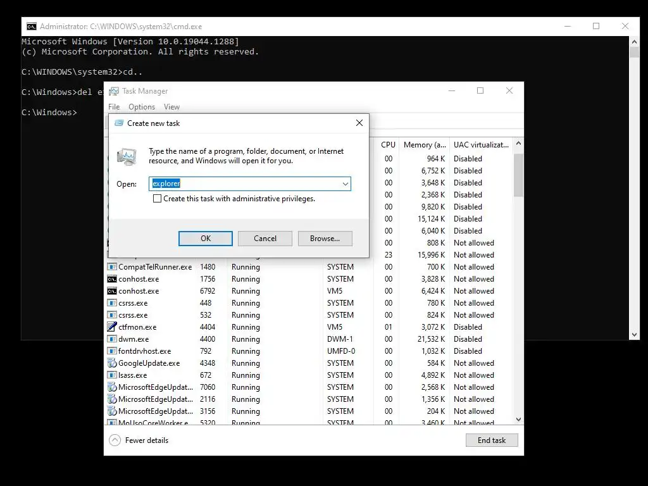Click the conhost.exe icon with PID 6792
Viewport: 648px width, 486px height.
(111, 291)
